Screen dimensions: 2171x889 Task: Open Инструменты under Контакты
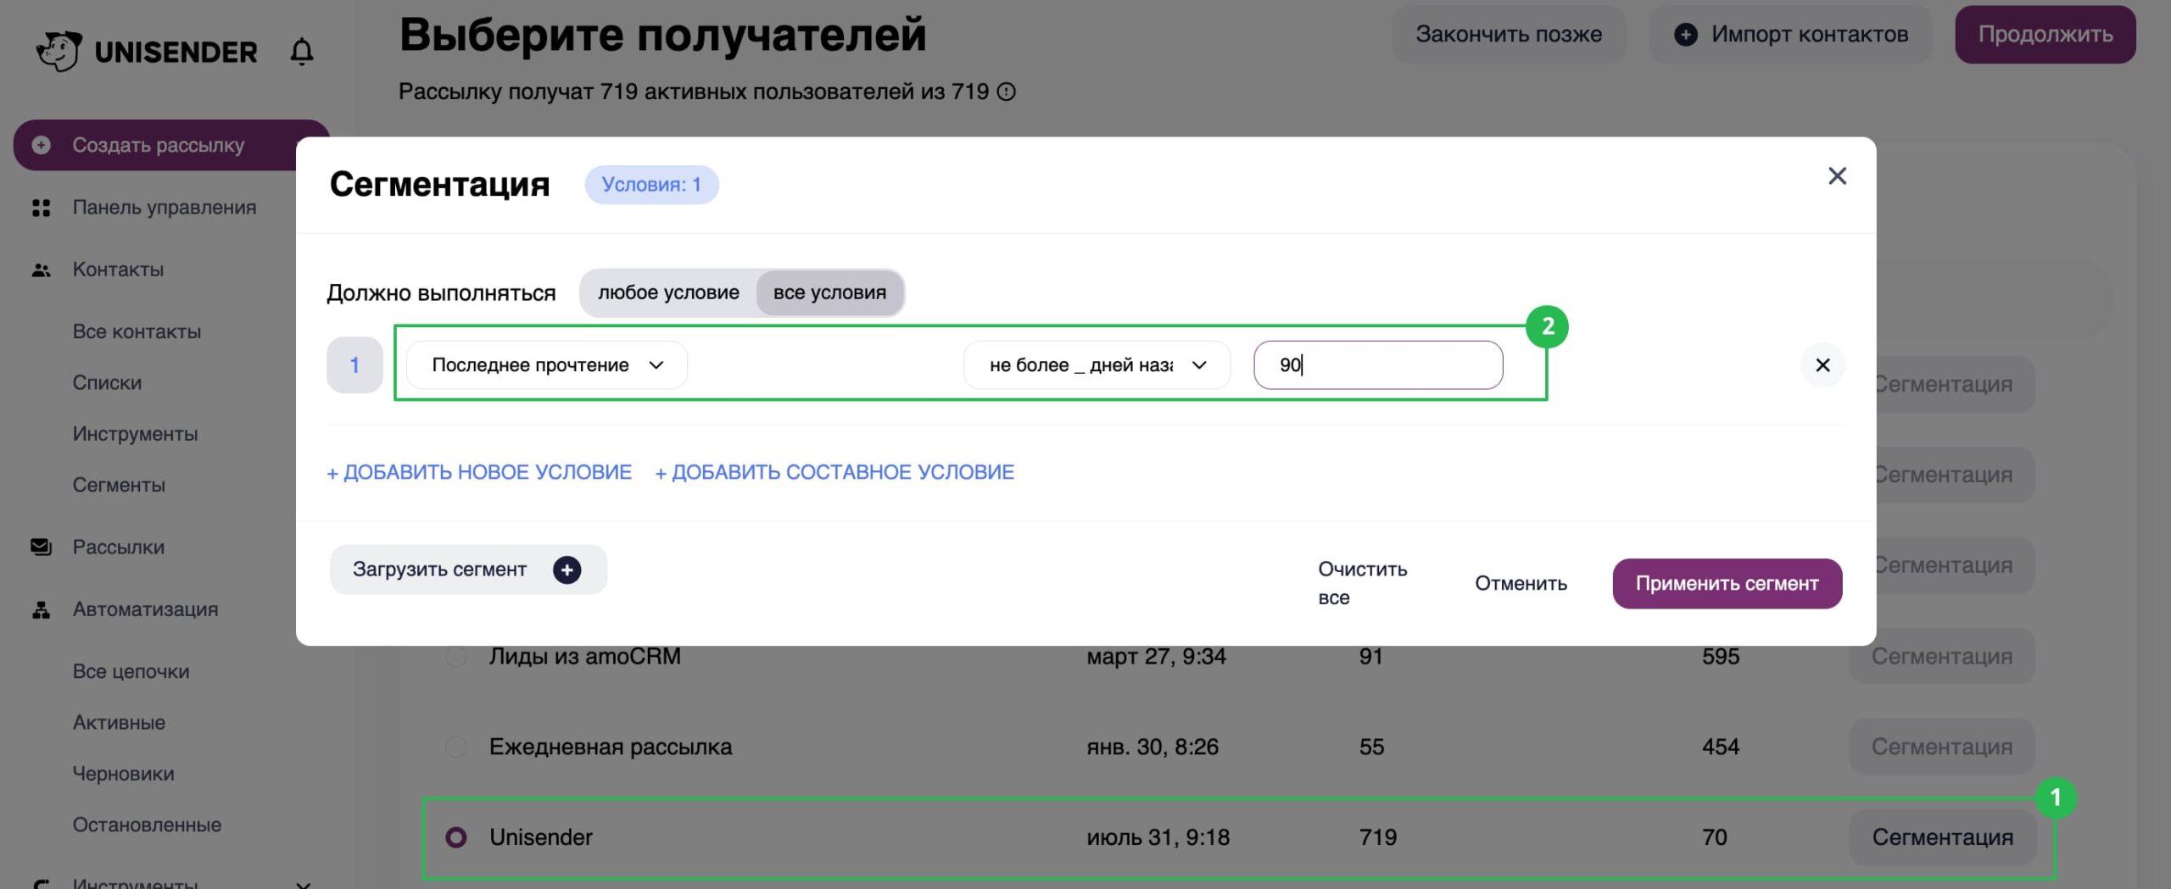pos(135,434)
